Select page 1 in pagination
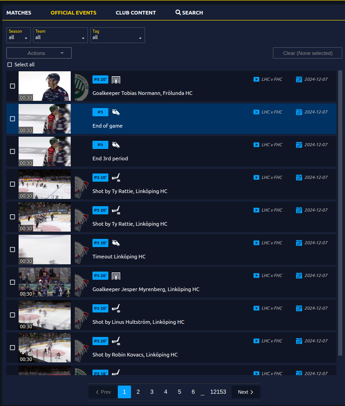Image resolution: width=345 pixels, height=406 pixels. (124, 392)
